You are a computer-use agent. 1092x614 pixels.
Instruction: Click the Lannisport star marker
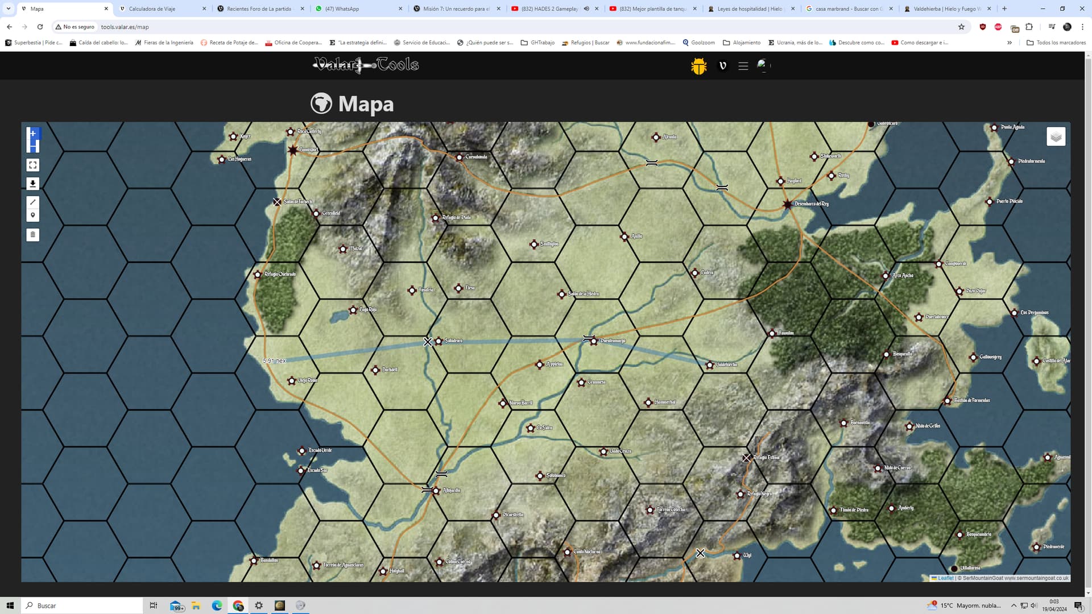pyautogui.click(x=293, y=150)
